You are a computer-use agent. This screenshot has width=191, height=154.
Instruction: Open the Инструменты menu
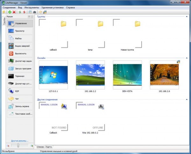(x=32, y=7)
